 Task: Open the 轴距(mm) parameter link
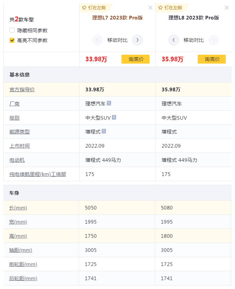21,250
